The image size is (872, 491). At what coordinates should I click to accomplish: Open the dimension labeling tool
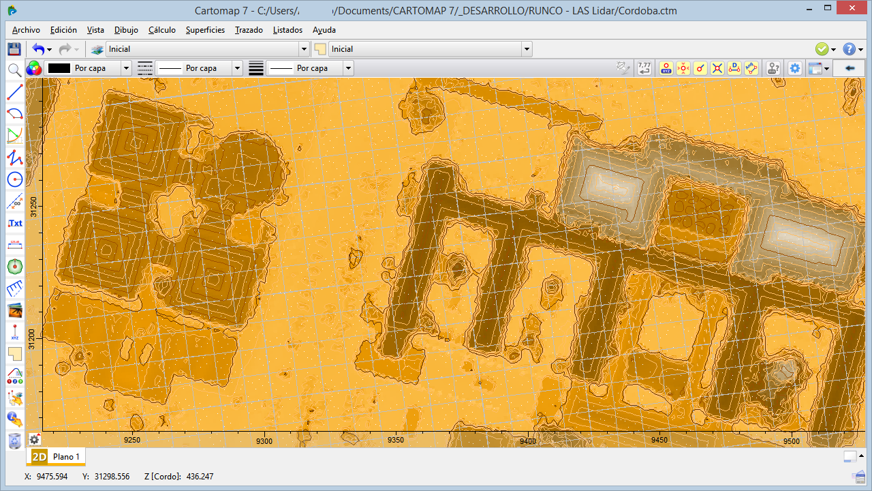point(14,245)
